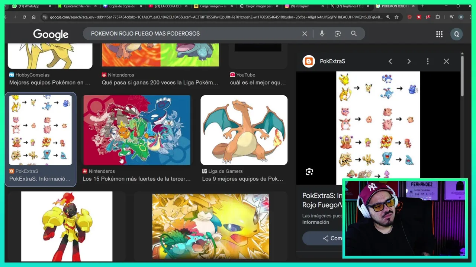Image resolution: width=476 pixels, height=267 pixels.
Task: Open the PokExtraS Blogger source icon
Action: pyautogui.click(x=309, y=61)
